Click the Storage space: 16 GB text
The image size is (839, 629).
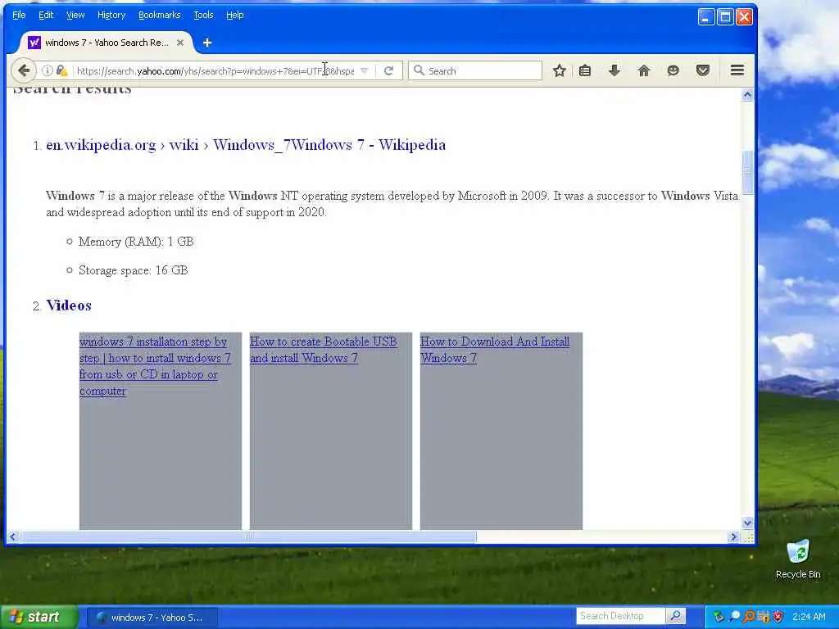(134, 270)
